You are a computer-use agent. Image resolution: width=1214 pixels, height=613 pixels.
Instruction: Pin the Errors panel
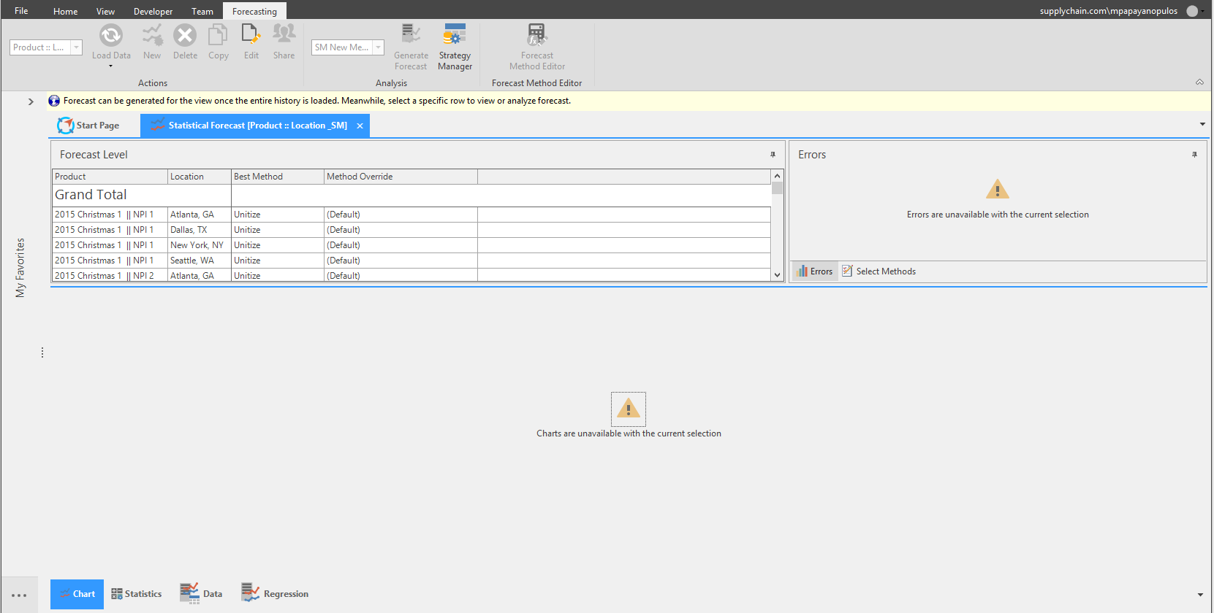[x=1194, y=155]
